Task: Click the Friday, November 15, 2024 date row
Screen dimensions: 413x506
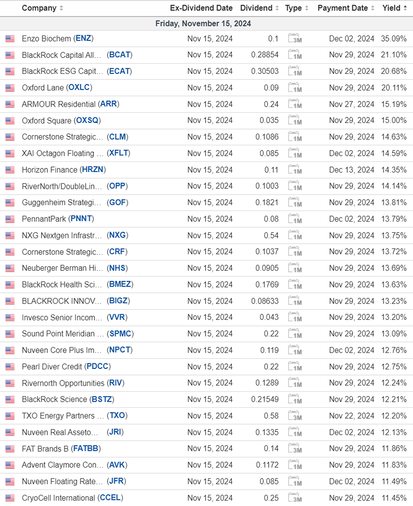Action: coord(203,24)
